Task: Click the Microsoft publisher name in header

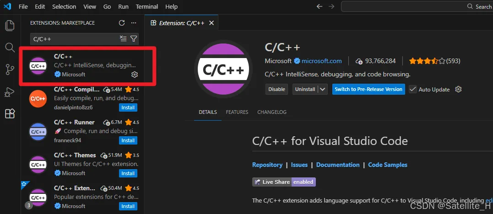Action: [278, 61]
